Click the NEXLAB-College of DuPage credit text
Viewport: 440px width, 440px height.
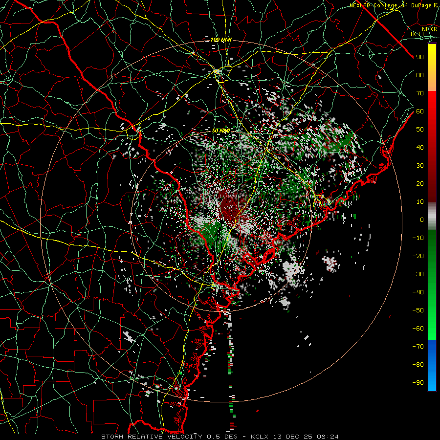[x=394, y=5]
